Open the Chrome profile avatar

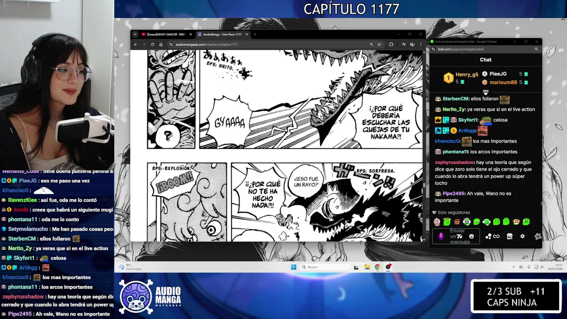pos(412,44)
